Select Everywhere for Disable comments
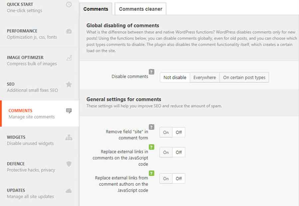 pyautogui.click(x=205, y=78)
